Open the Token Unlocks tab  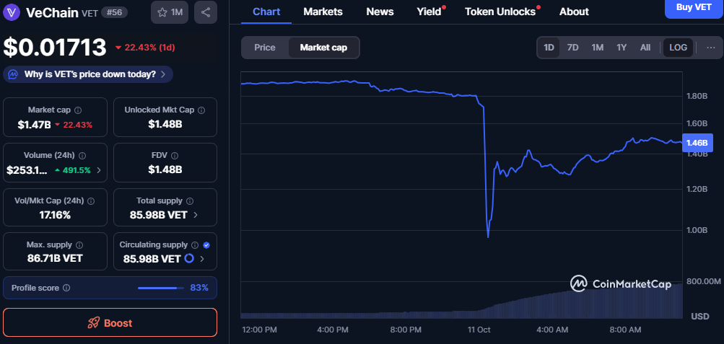coord(500,12)
